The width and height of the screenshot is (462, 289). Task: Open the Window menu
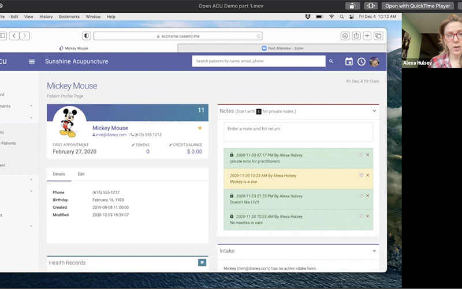tap(93, 17)
